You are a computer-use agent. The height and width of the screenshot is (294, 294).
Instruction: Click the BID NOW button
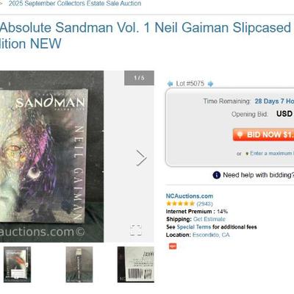point(263,135)
